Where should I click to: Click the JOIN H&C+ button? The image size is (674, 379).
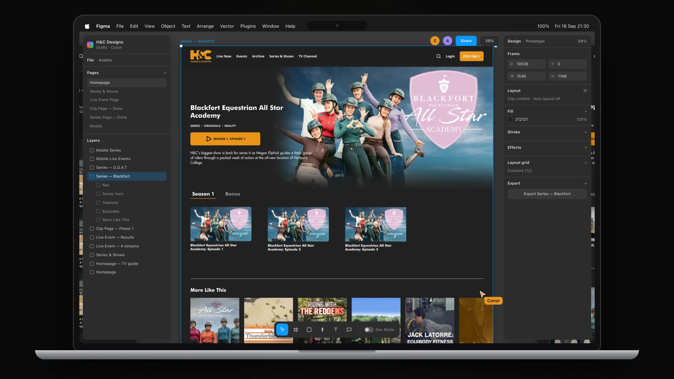point(471,56)
